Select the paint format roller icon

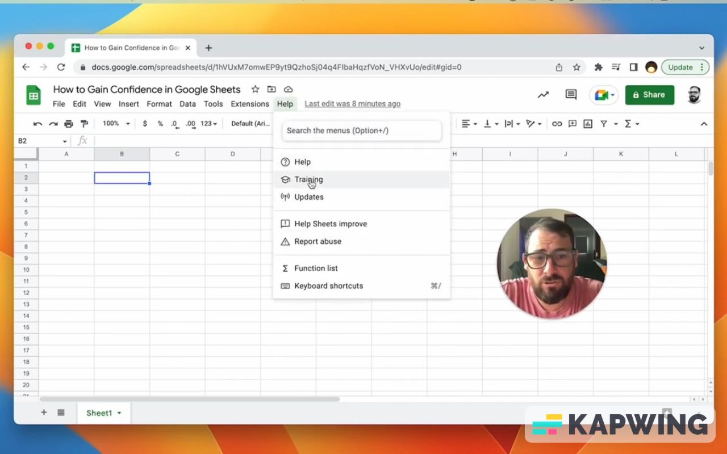tap(84, 124)
